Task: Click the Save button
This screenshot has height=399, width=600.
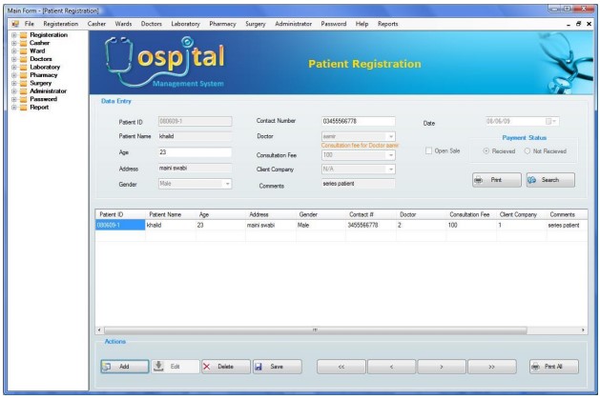Action: click(277, 367)
